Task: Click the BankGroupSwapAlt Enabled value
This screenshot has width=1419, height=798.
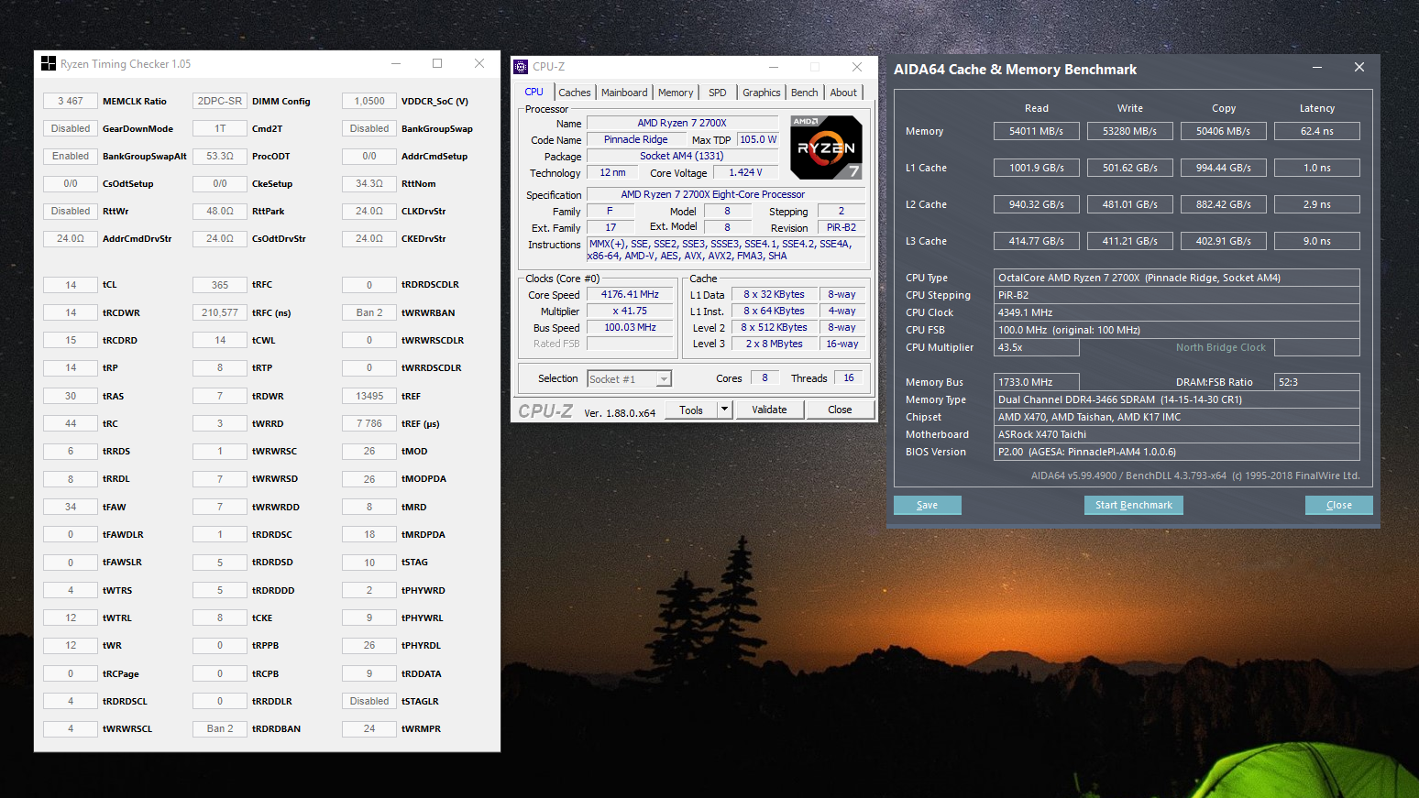Action: (71, 156)
